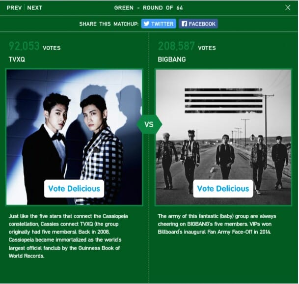
Task: Go to the PREV matchup
Action: tap(14, 8)
